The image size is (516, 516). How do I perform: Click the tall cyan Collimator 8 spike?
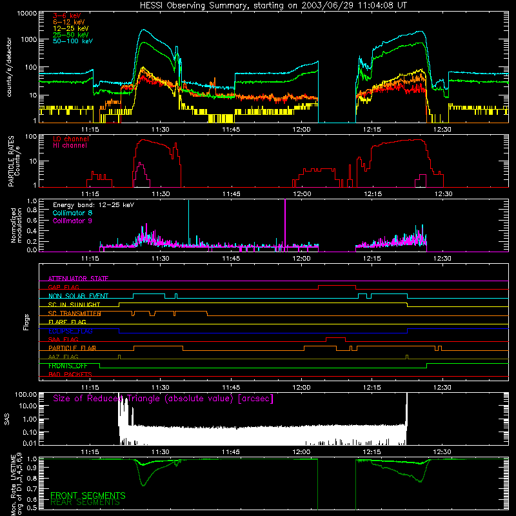[x=188, y=223]
